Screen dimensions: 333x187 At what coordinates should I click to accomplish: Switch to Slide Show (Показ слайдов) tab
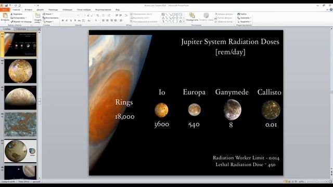tap(84, 9)
